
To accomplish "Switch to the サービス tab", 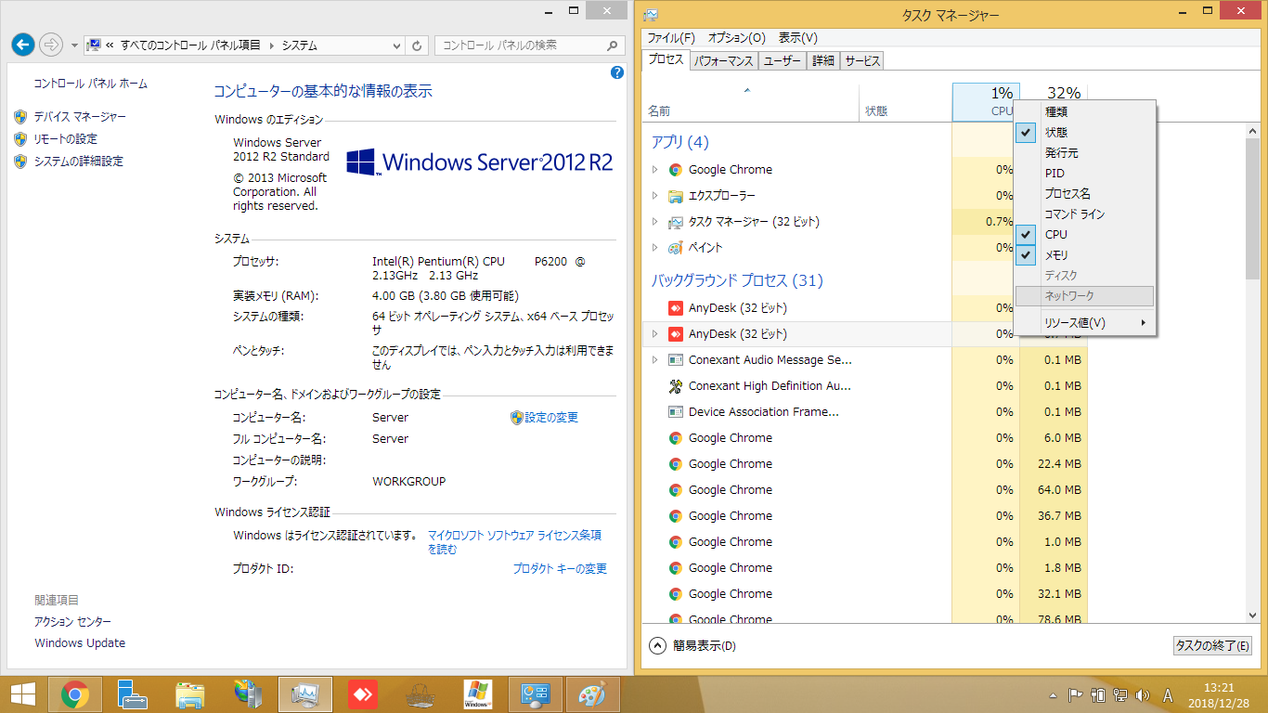I will click(862, 61).
